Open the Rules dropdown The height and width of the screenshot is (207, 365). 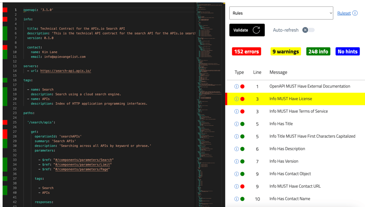[281, 13]
